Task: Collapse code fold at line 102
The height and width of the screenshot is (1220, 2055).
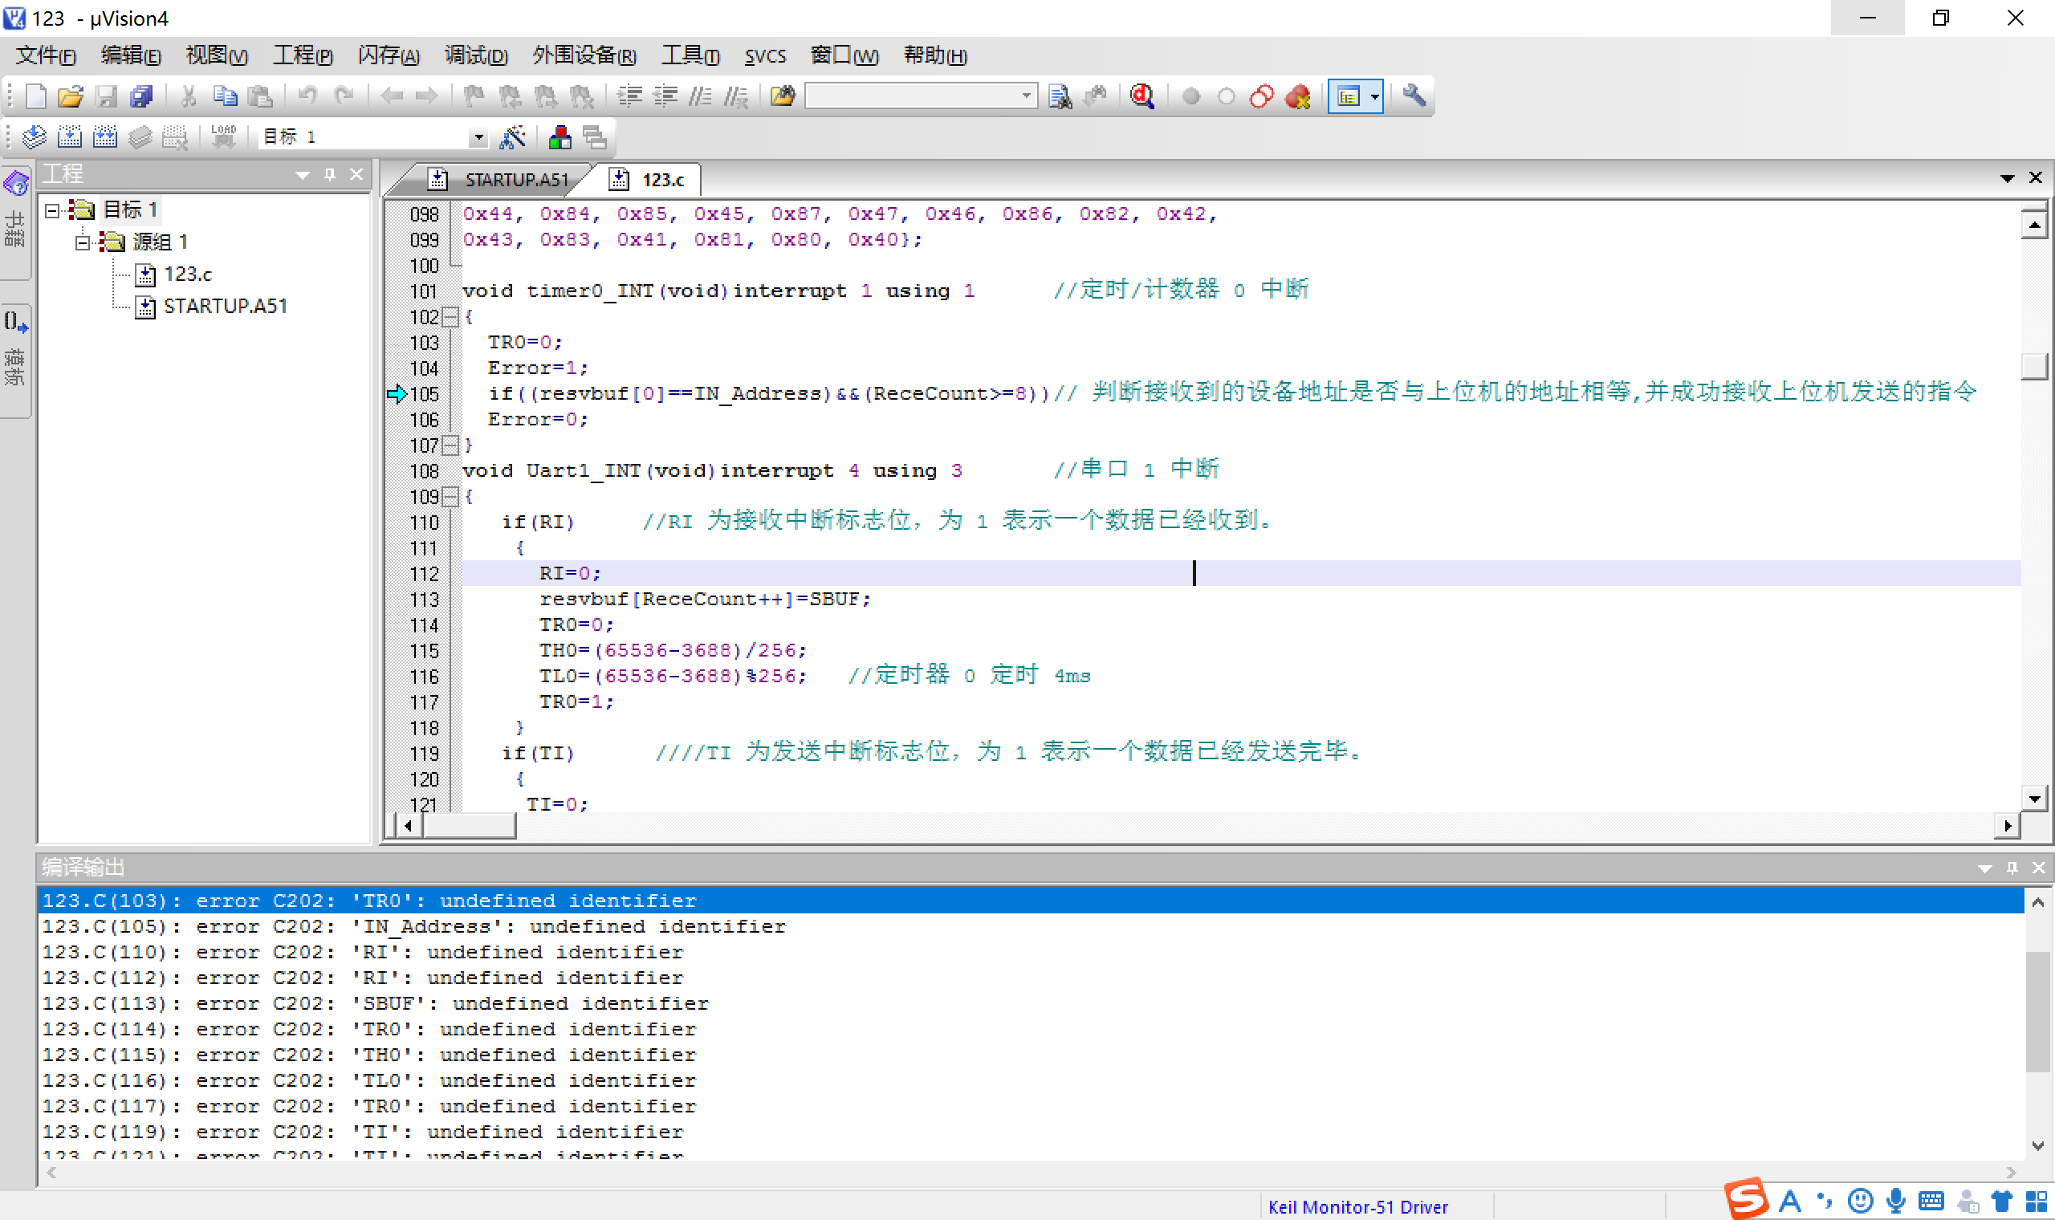Action: tap(450, 317)
